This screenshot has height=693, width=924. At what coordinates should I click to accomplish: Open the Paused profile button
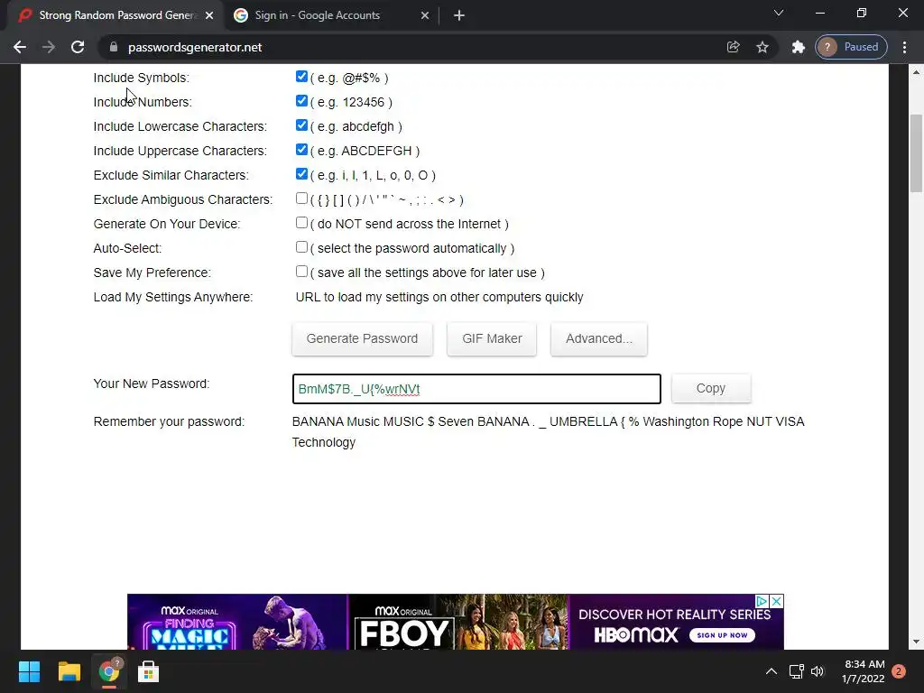pyautogui.click(x=852, y=47)
